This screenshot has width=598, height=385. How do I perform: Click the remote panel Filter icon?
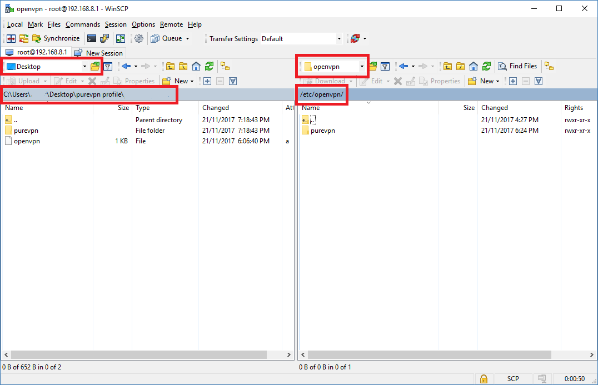385,67
